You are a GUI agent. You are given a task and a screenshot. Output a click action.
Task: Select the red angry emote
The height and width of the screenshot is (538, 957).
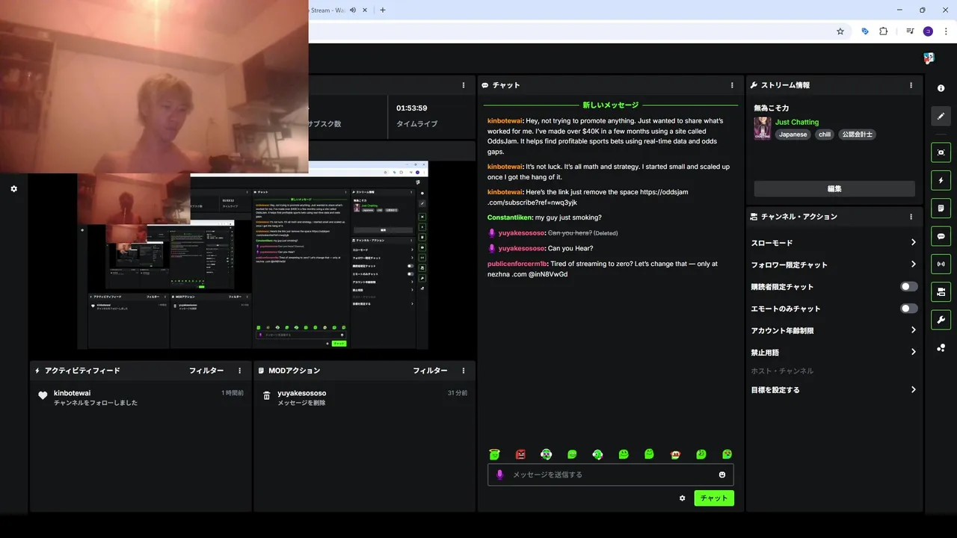coord(520,454)
